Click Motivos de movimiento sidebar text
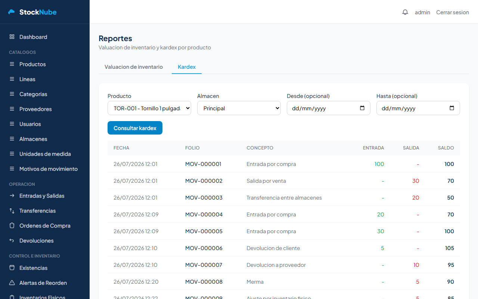The width and height of the screenshot is (478, 299). tap(49, 169)
